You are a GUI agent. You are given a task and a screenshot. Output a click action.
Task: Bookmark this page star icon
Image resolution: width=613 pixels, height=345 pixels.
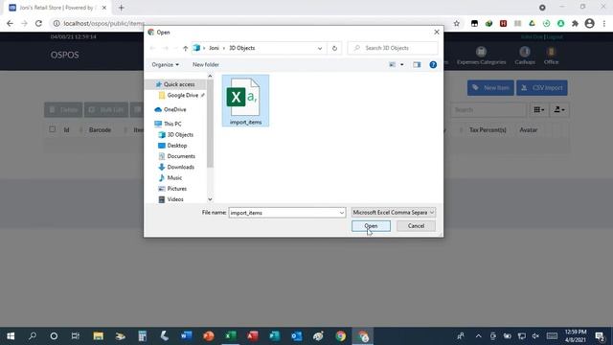(x=456, y=23)
